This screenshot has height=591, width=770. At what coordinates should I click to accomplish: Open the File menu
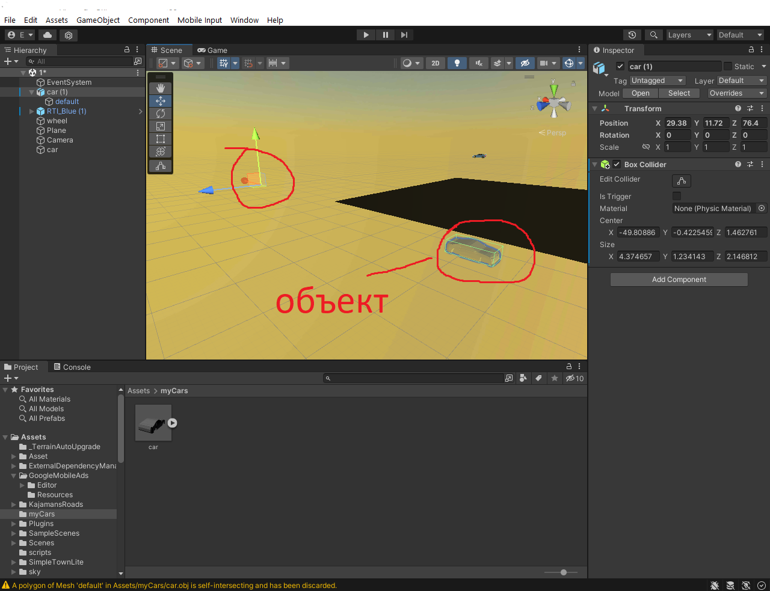10,20
